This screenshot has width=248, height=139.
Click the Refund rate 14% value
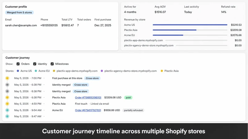pyautogui.click(x=224, y=12)
